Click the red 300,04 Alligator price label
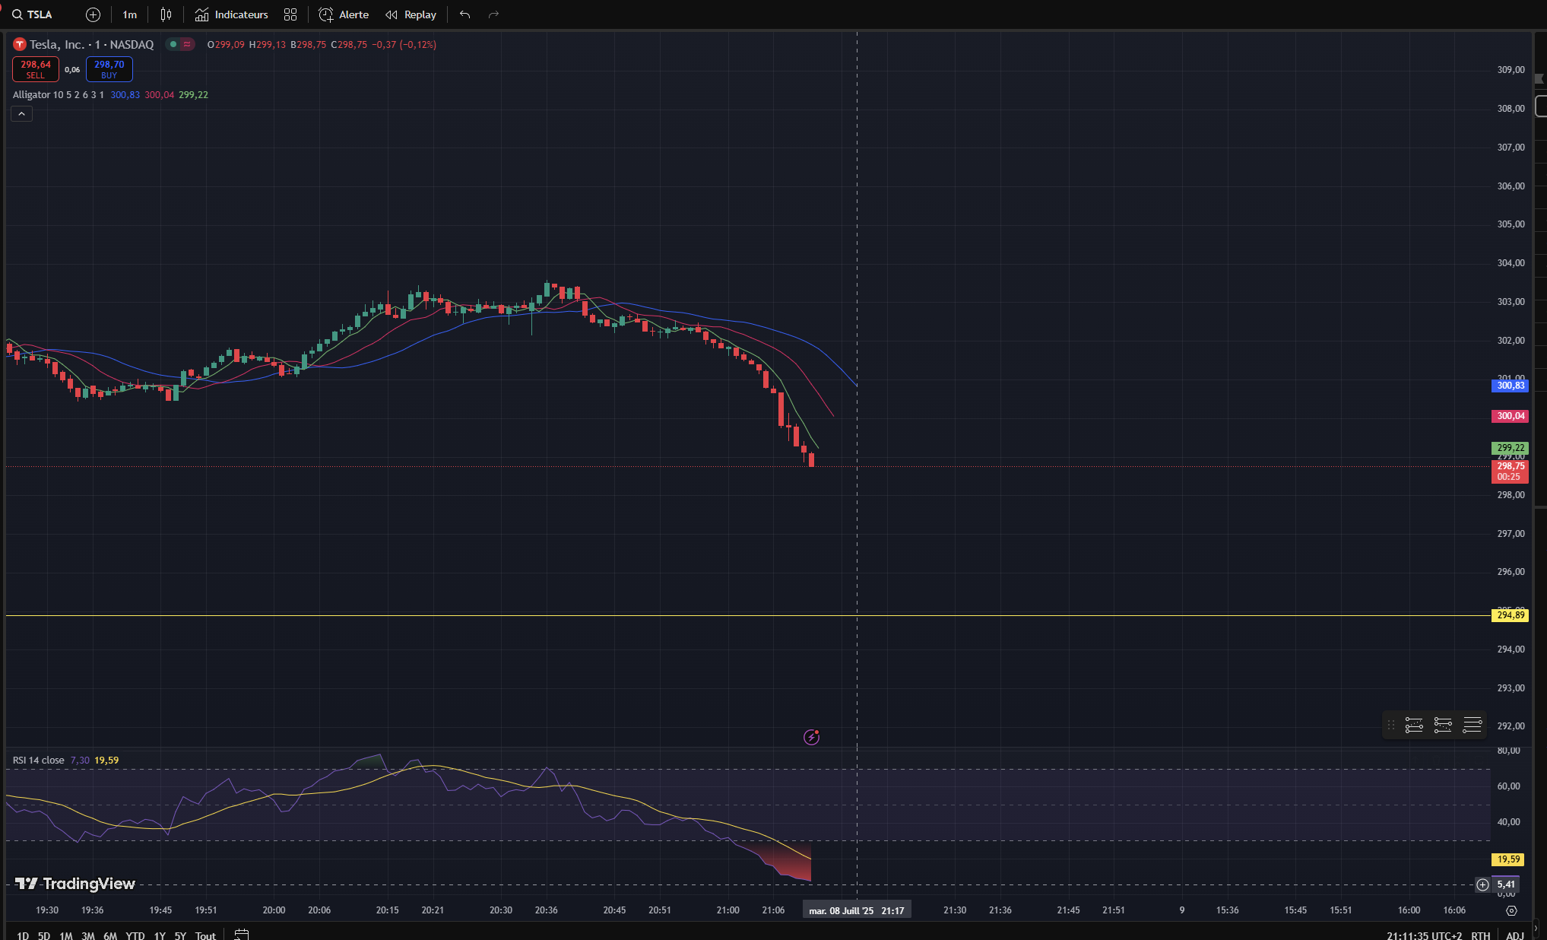Screen dimensions: 1547x940 (1511, 416)
